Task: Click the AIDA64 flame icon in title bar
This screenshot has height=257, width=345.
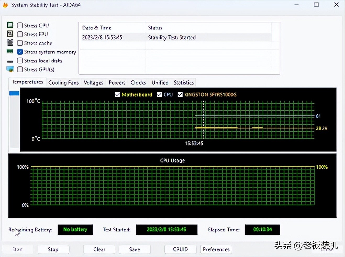Action: tap(5, 4)
